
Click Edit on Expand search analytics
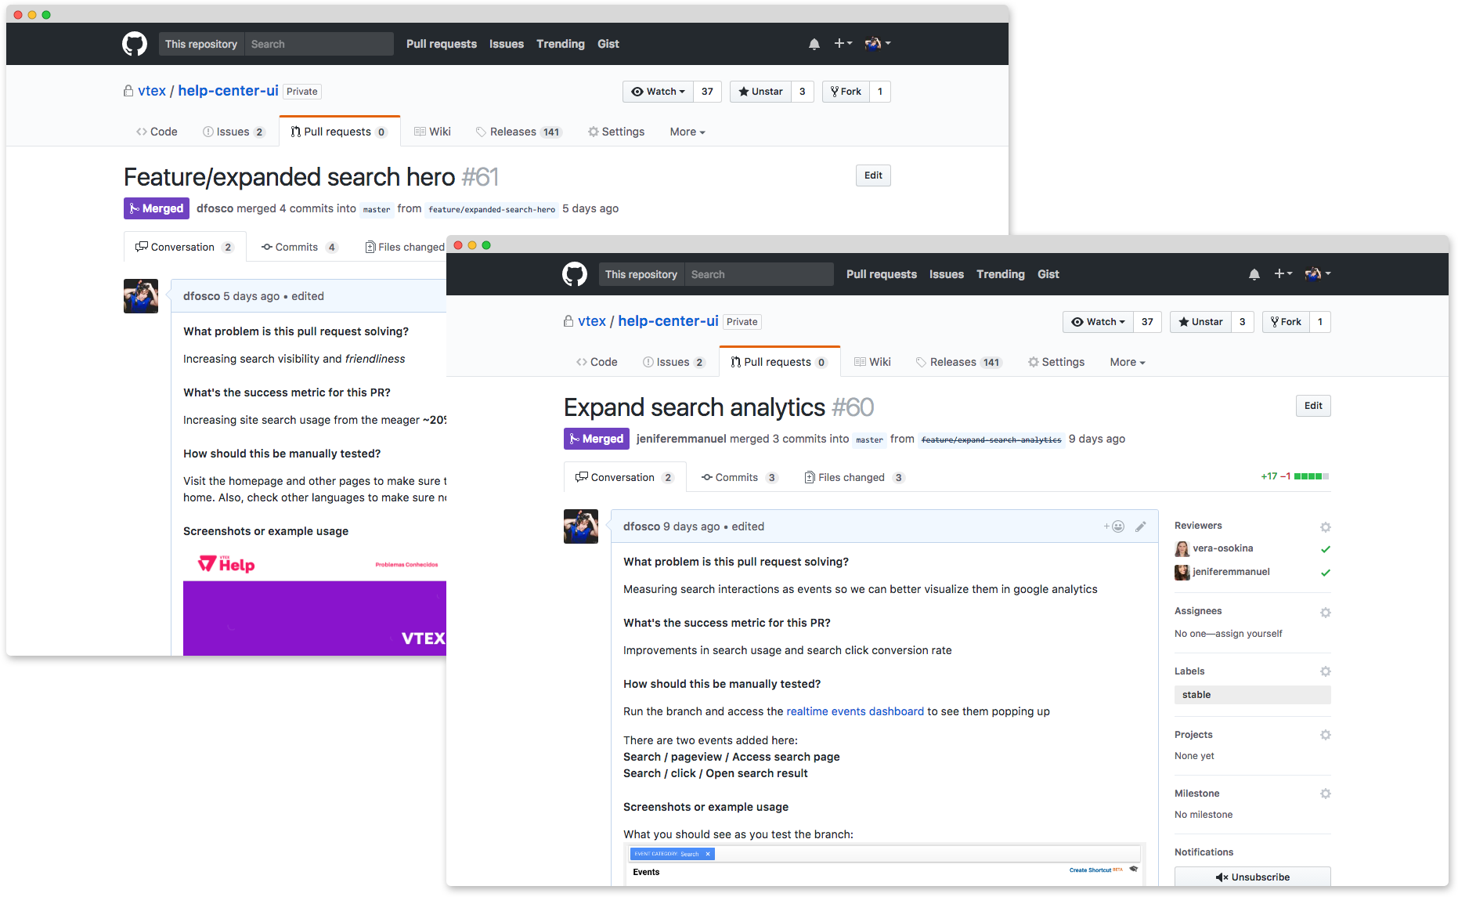pos(1312,406)
